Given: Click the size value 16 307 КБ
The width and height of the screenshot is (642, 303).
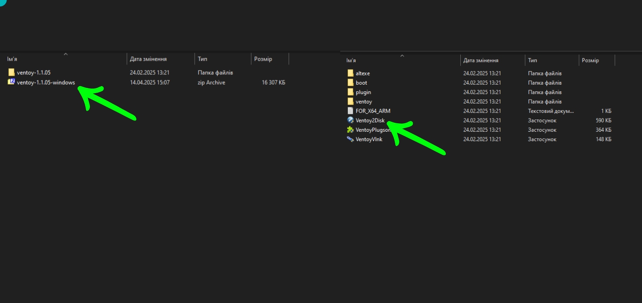Looking at the screenshot, I should coord(273,83).
